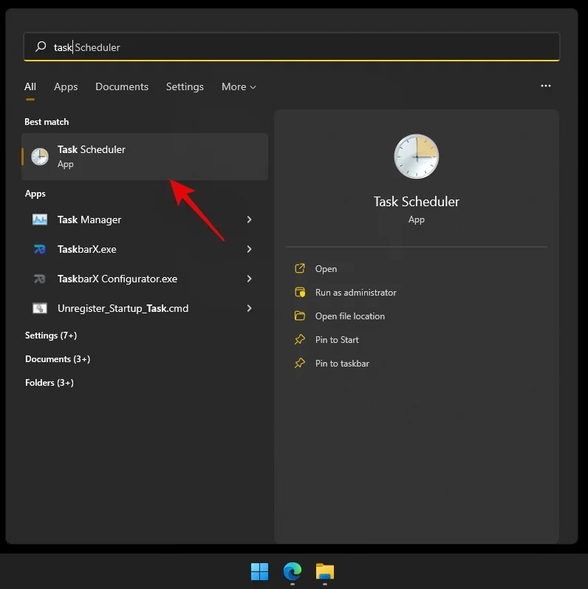The width and height of the screenshot is (588, 589).
Task: Open File Explorer from taskbar
Action: click(x=325, y=571)
